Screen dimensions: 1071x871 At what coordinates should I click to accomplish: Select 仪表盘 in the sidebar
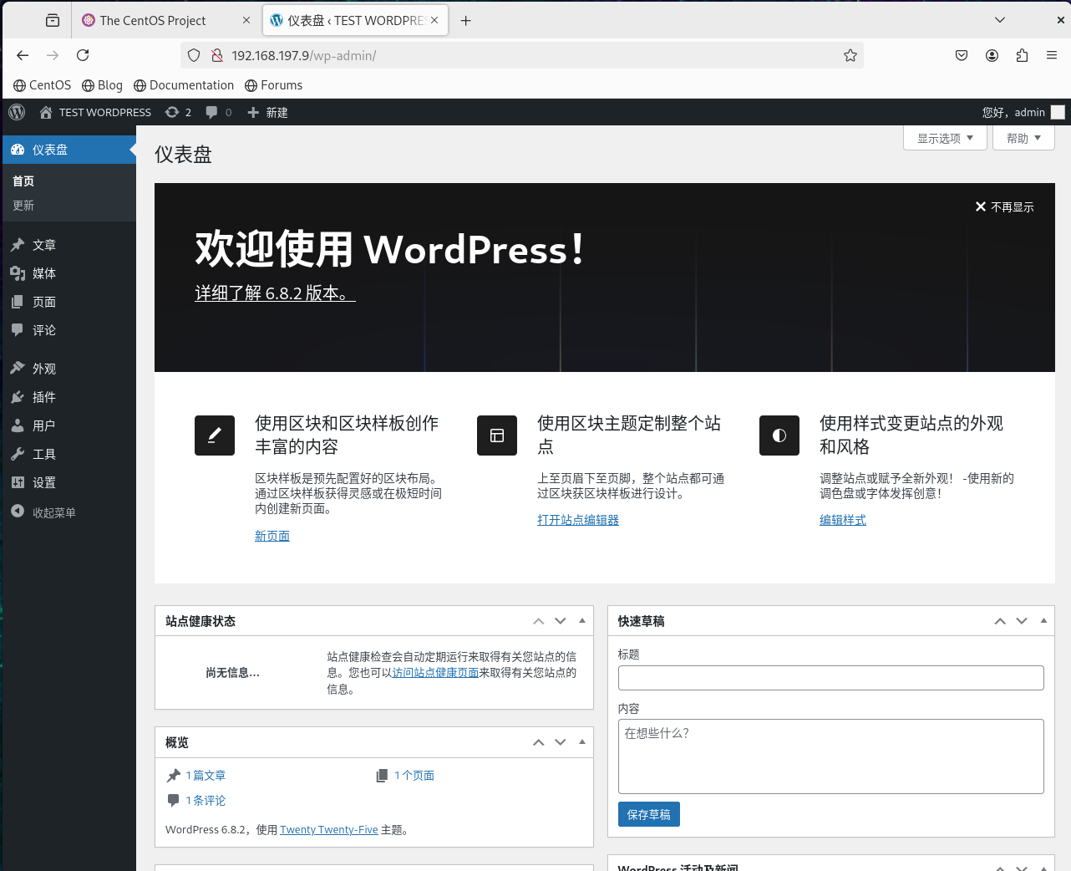coord(69,150)
